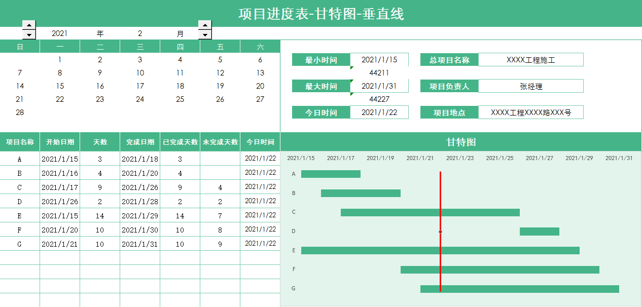Click the 未完成天数 column header

(220, 142)
